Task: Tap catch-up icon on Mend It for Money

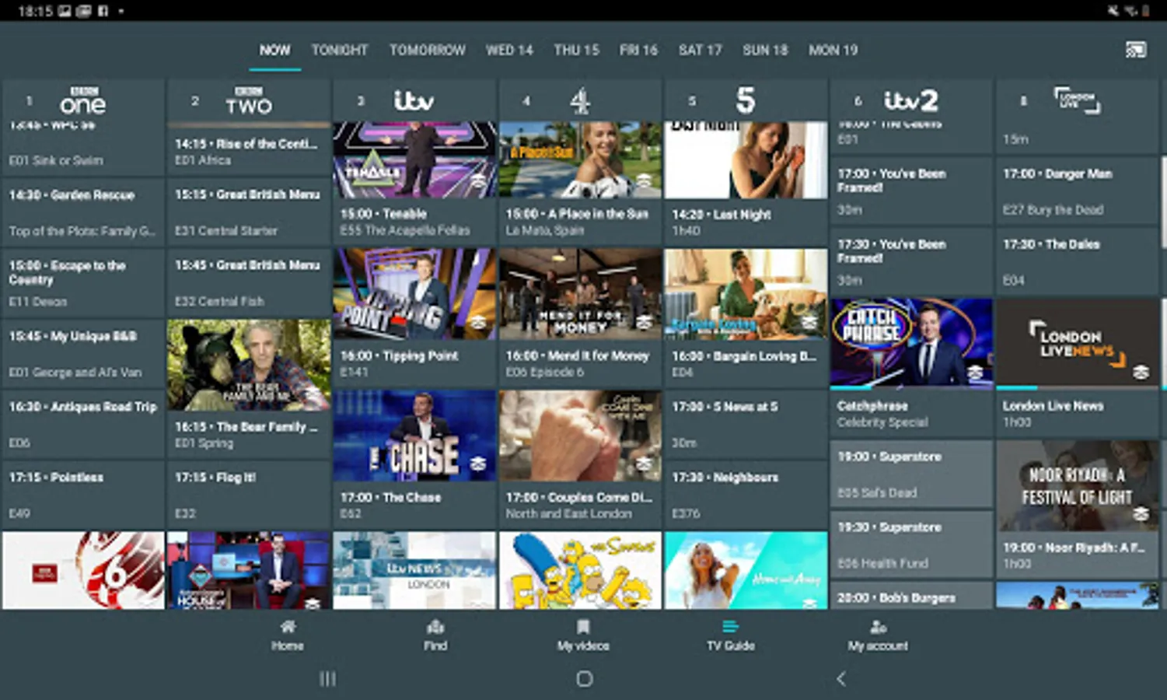Action: [644, 323]
